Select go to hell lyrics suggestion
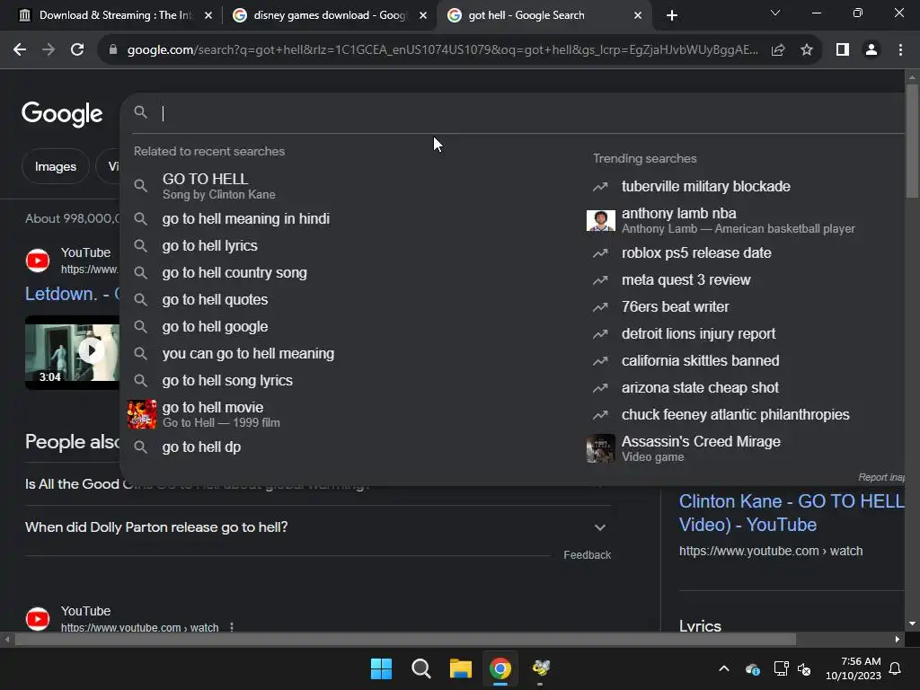Screen dimensions: 920x690 pos(346,246)
